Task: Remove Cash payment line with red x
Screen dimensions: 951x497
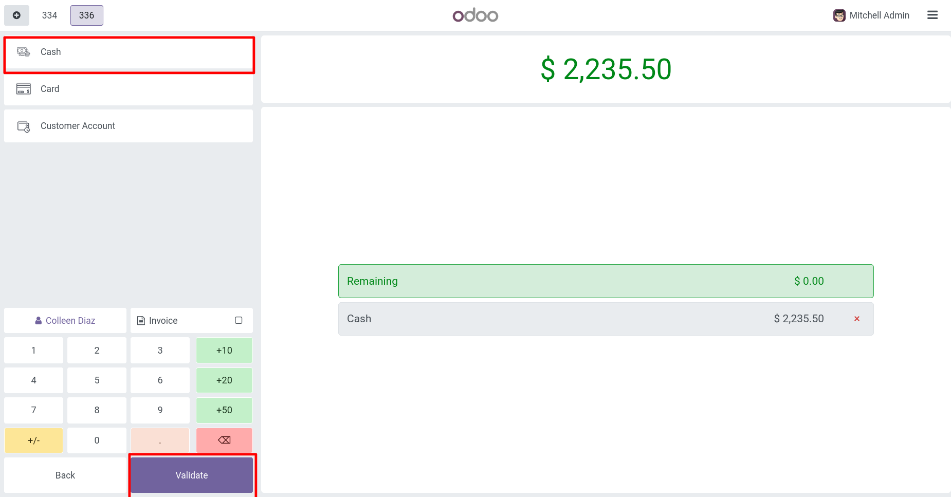Action: (857, 319)
